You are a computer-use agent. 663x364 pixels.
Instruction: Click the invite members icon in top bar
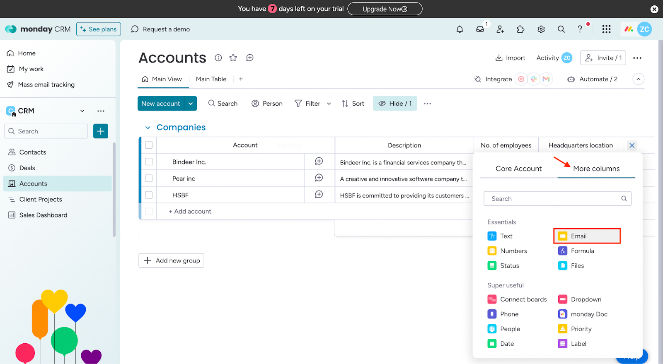tap(500, 29)
